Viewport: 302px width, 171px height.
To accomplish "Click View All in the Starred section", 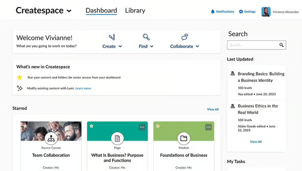I will (x=213, y=109).
